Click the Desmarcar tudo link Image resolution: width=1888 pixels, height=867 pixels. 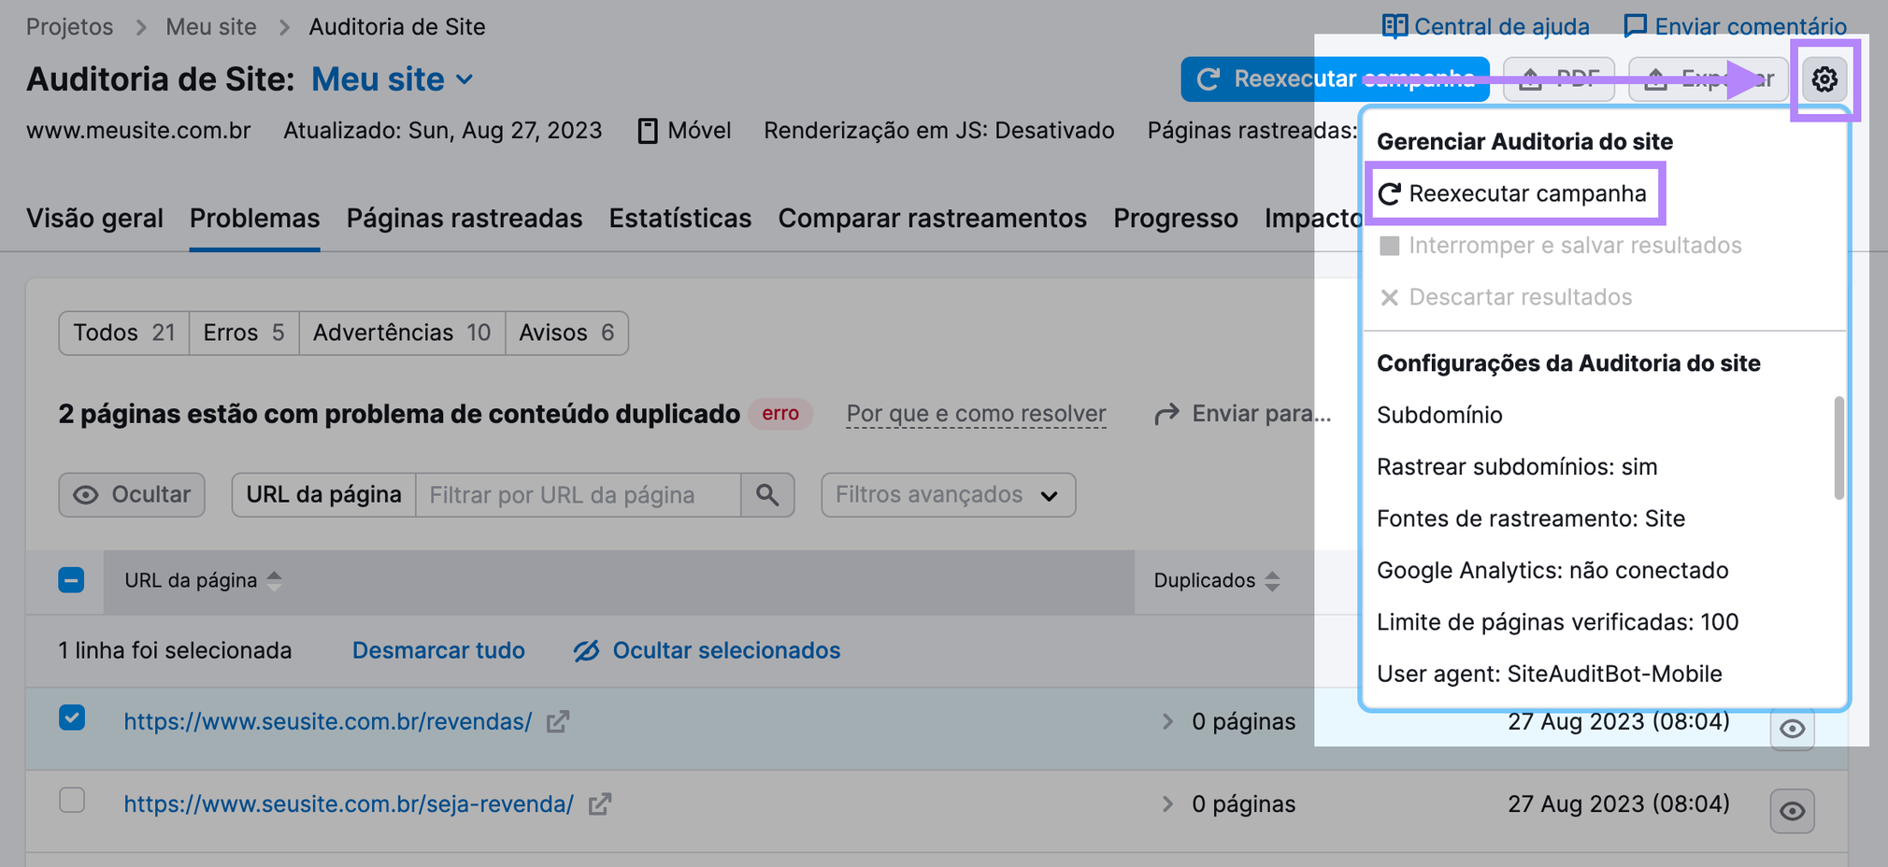click(x=437, y=650)
